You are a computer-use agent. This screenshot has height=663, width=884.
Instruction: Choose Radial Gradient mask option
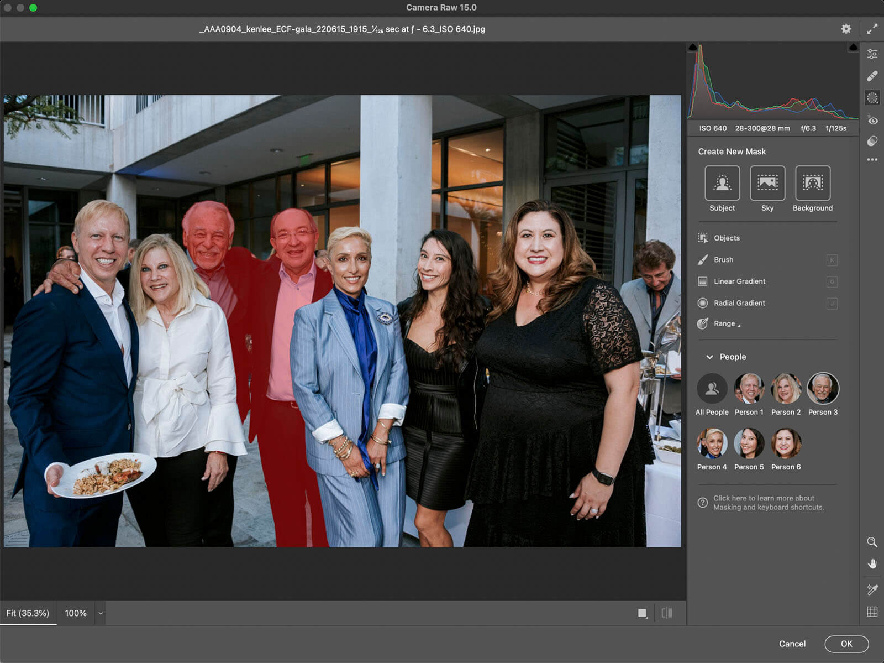(739, 303)
